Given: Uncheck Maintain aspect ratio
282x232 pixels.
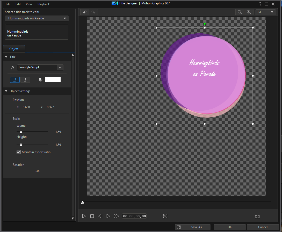Looking at the screenshot, I should click(x=19, y=152).
